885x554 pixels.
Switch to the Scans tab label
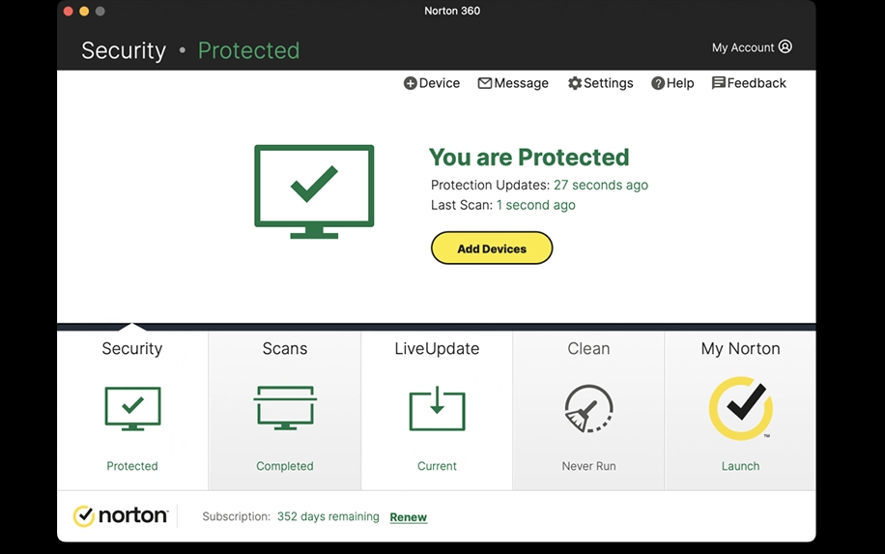tap(285, 348)
